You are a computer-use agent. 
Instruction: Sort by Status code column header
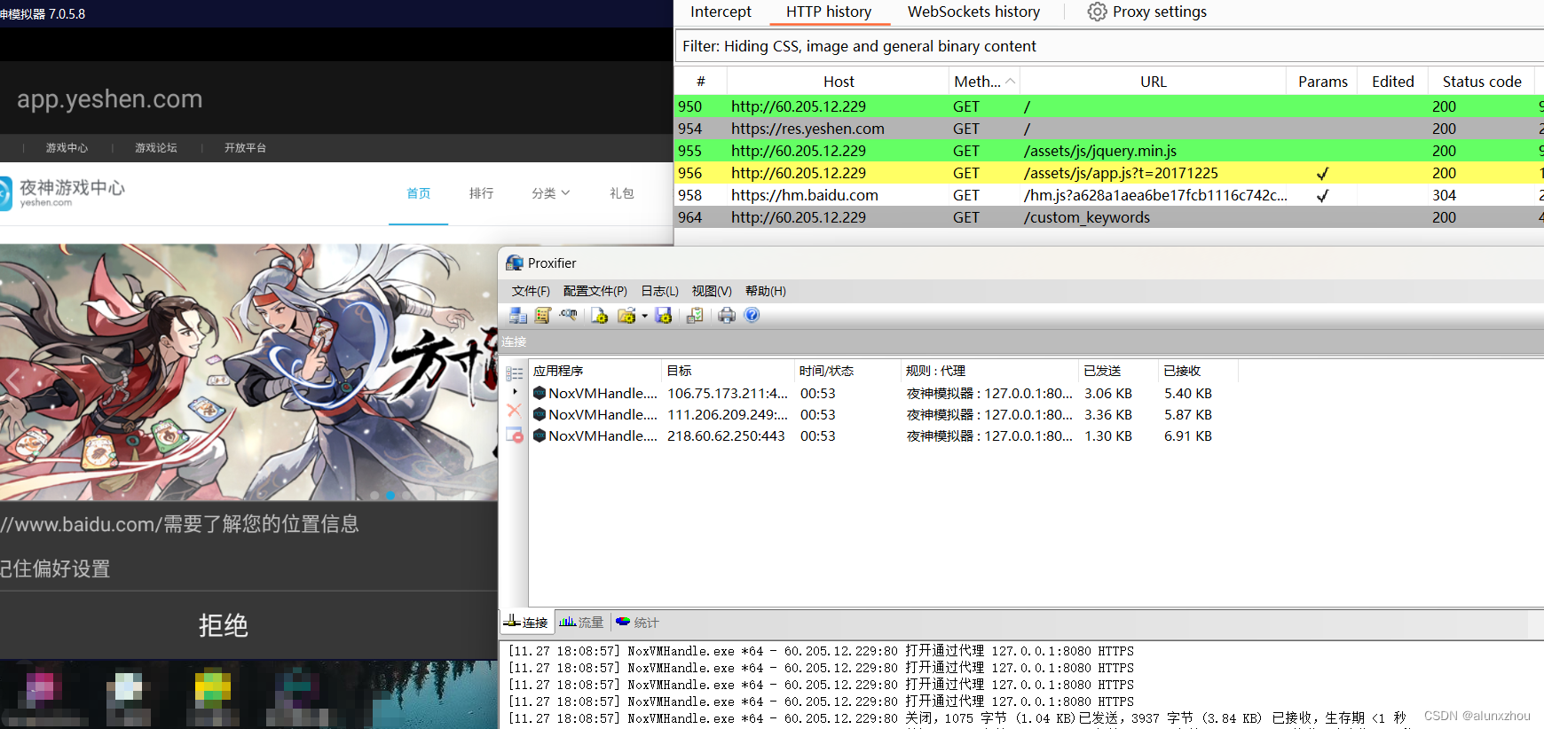pyautogui.click(x=1482, y=82)
